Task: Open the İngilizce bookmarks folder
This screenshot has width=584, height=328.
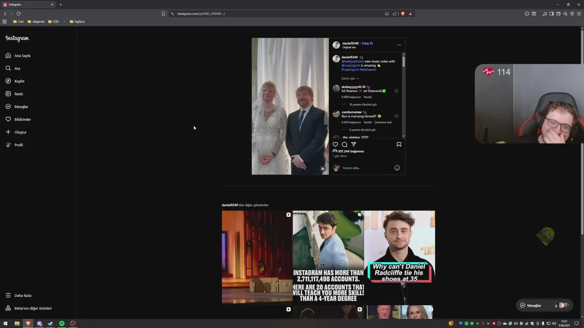Action: 77,21
